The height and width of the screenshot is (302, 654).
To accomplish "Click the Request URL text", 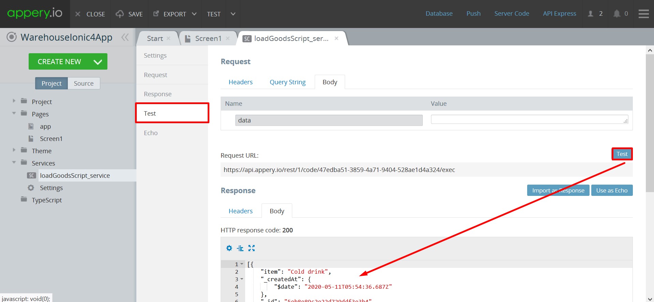I will [x=339, y=170].
